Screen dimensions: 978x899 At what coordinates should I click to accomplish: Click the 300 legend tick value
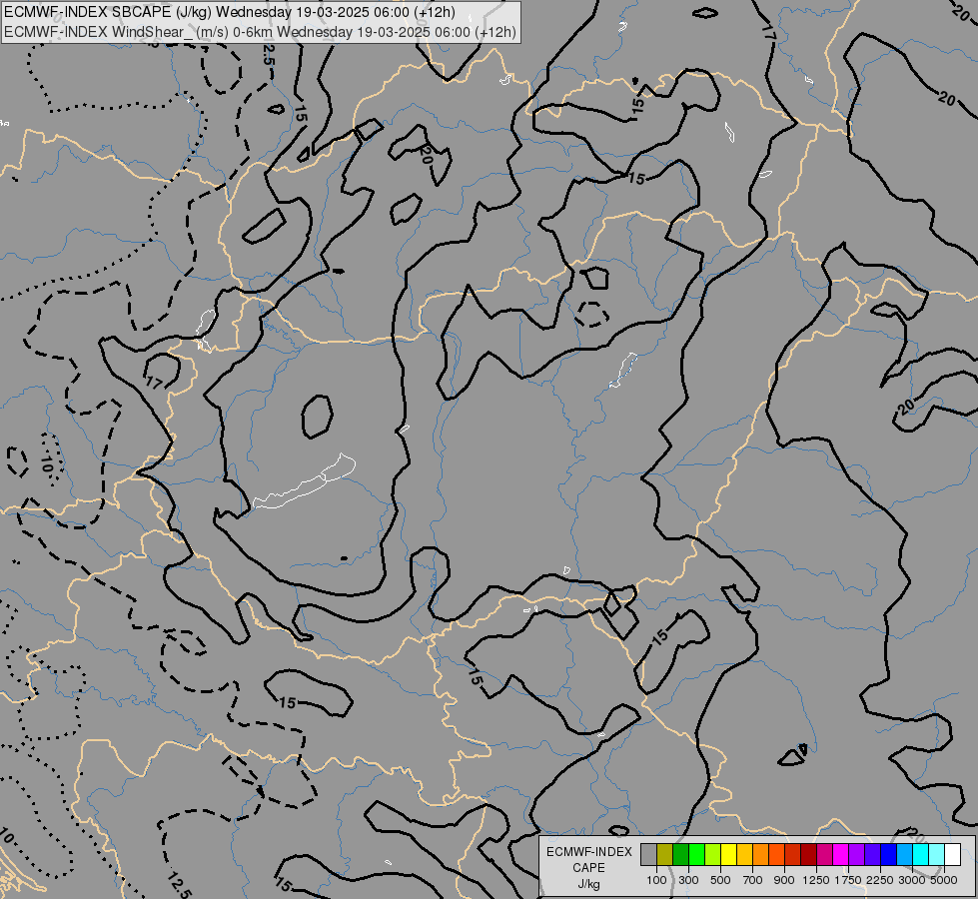(688, 880)
